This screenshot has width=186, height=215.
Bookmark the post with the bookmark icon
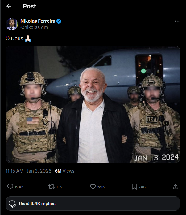[x=134, y=187]
